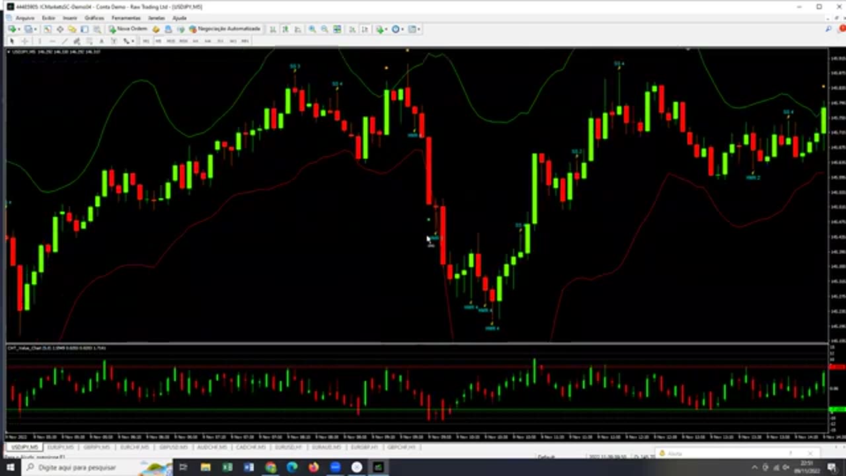
Task: Toggle chart auto scroll
Action: coord(352,29)
